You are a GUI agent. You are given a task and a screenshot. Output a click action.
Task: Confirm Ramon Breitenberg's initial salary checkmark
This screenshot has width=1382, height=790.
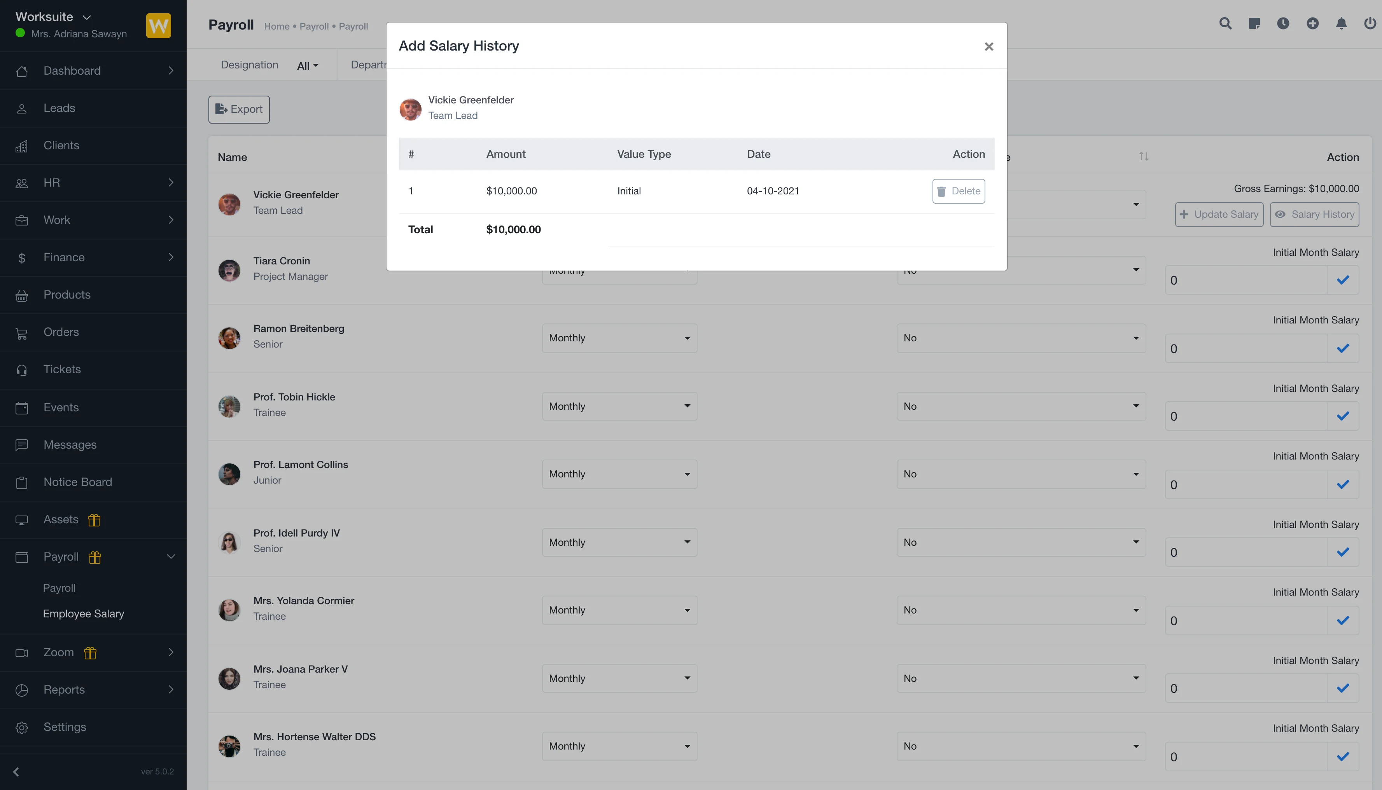click(1342, 348)
